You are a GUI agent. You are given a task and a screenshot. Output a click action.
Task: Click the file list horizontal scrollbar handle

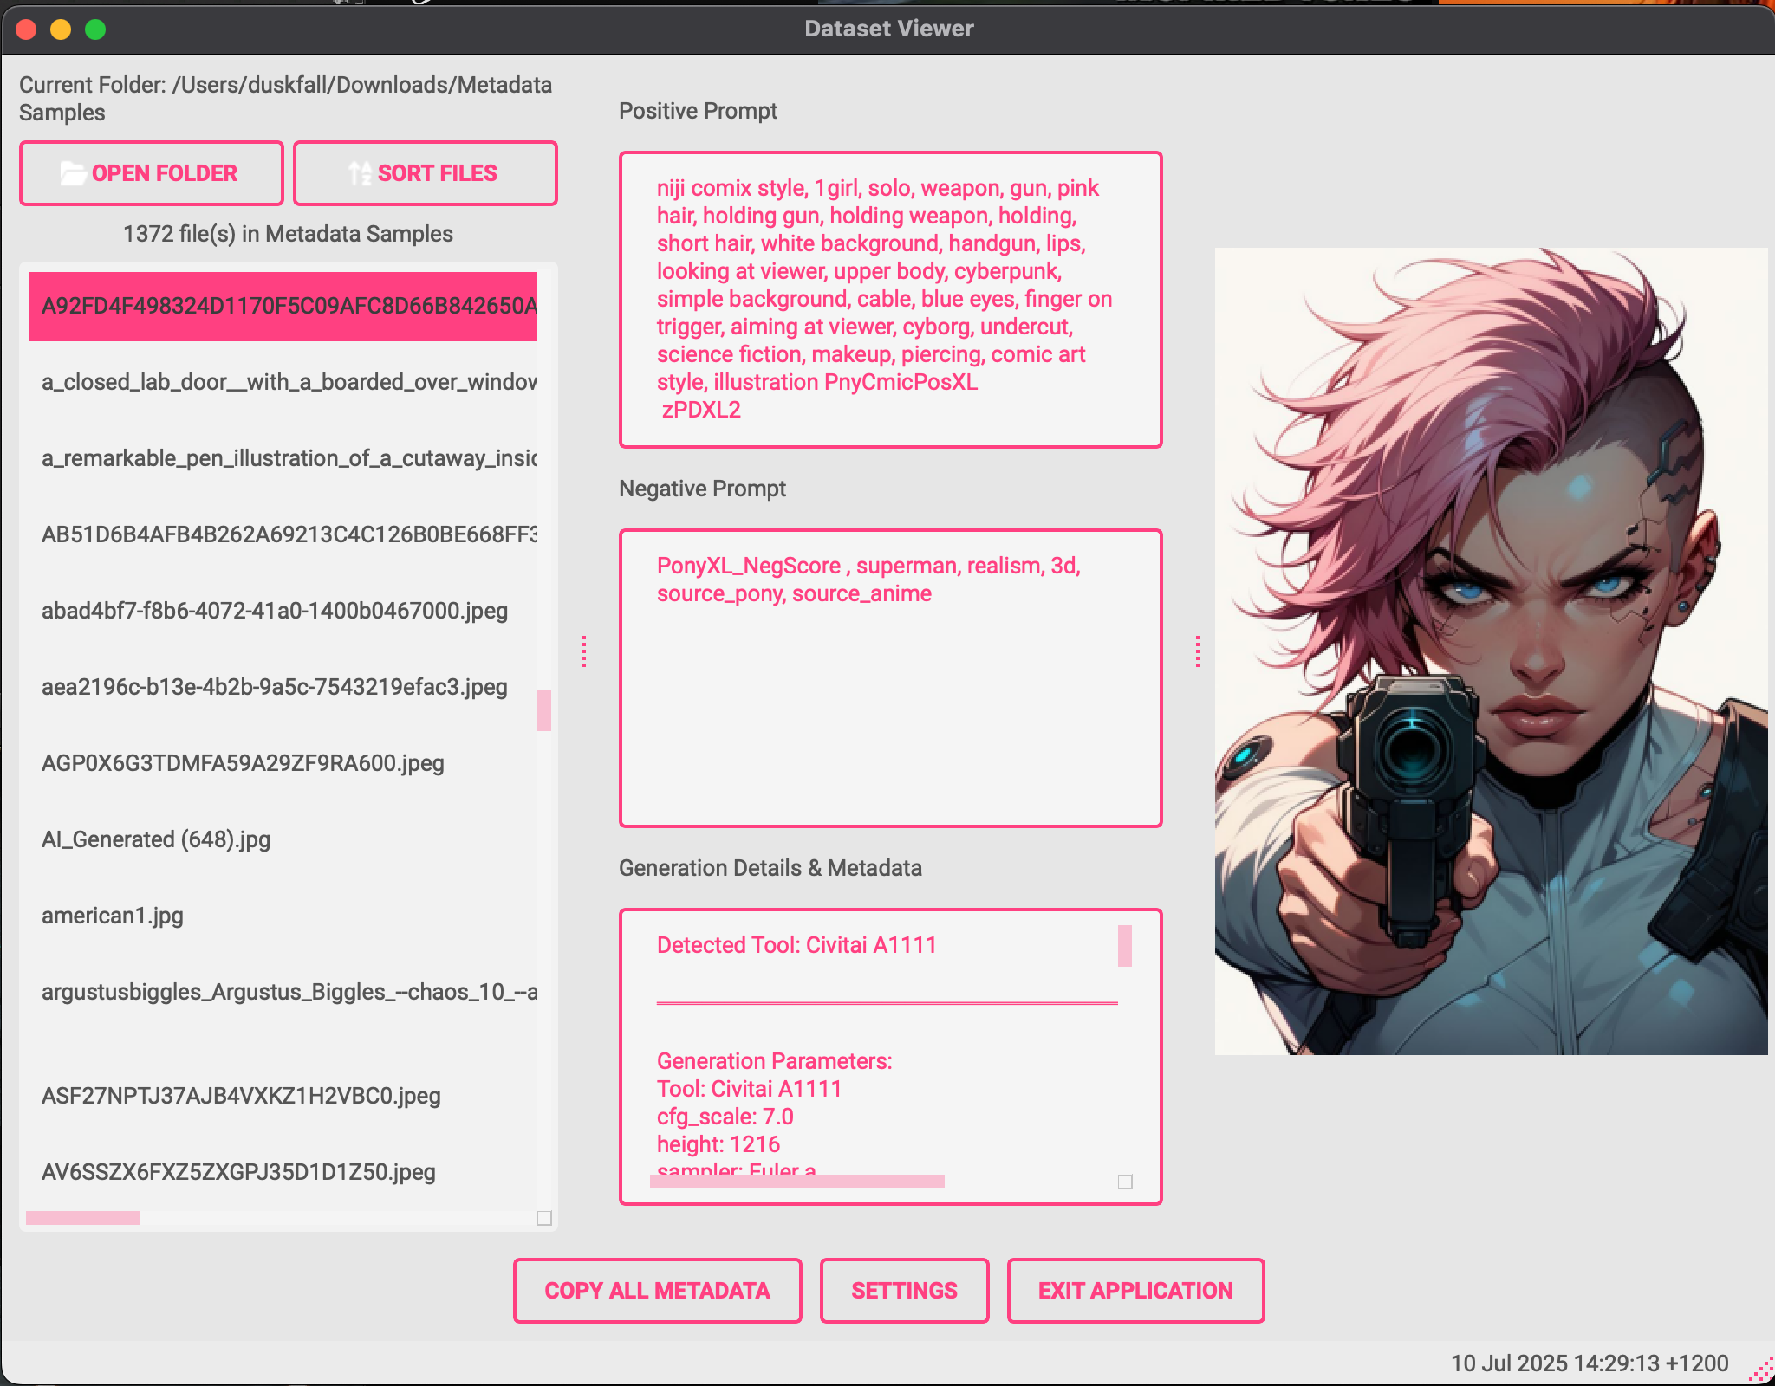pos(83,1217)
